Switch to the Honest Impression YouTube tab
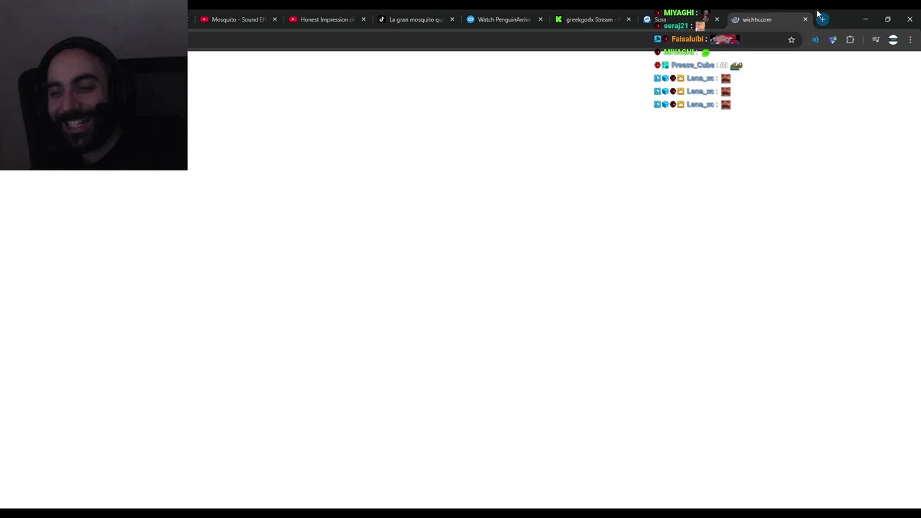The image size is (921, 518). click(327, 19)
